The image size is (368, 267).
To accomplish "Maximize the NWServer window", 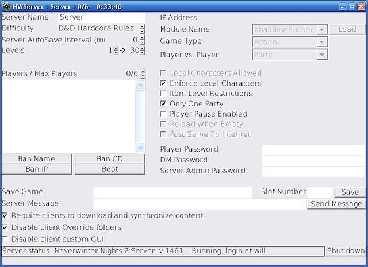I will click(x=352, y=6).
